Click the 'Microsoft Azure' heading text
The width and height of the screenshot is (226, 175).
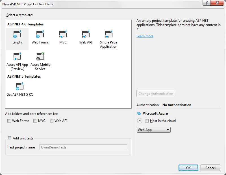(155, 113)
